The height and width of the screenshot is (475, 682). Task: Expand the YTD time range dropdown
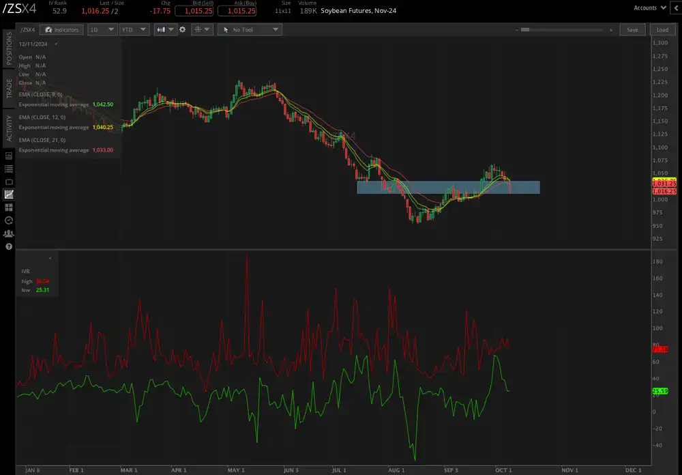point(134,30)
